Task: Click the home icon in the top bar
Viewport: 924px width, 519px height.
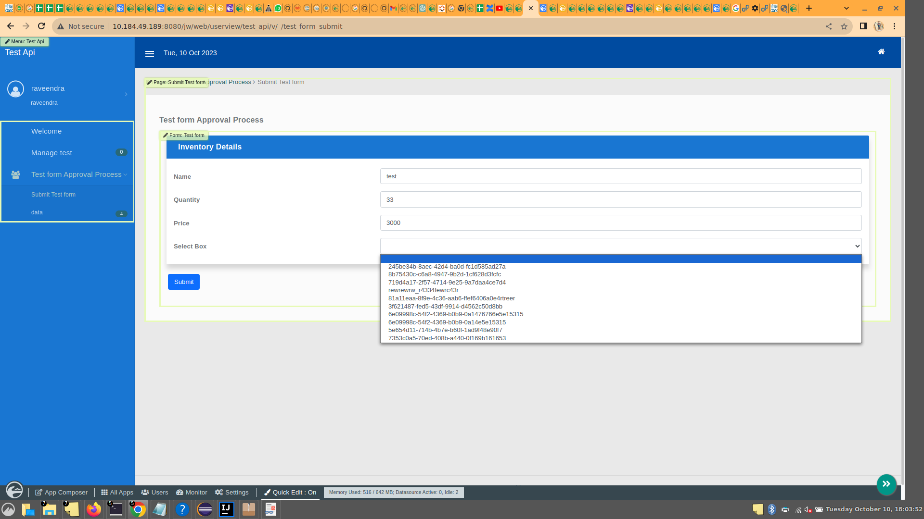Action: (881, 52)
